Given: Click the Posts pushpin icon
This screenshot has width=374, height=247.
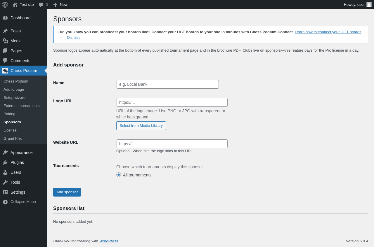Looking at the screenshot, I should (x=5, y=31).
